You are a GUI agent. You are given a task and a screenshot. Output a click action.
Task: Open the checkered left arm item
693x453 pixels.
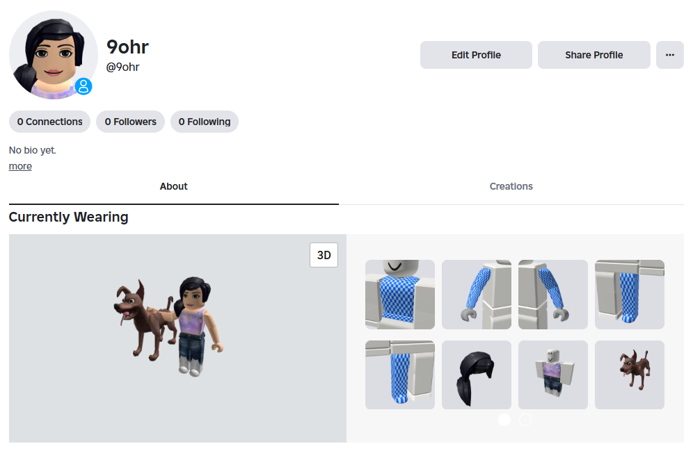[553, 295]
